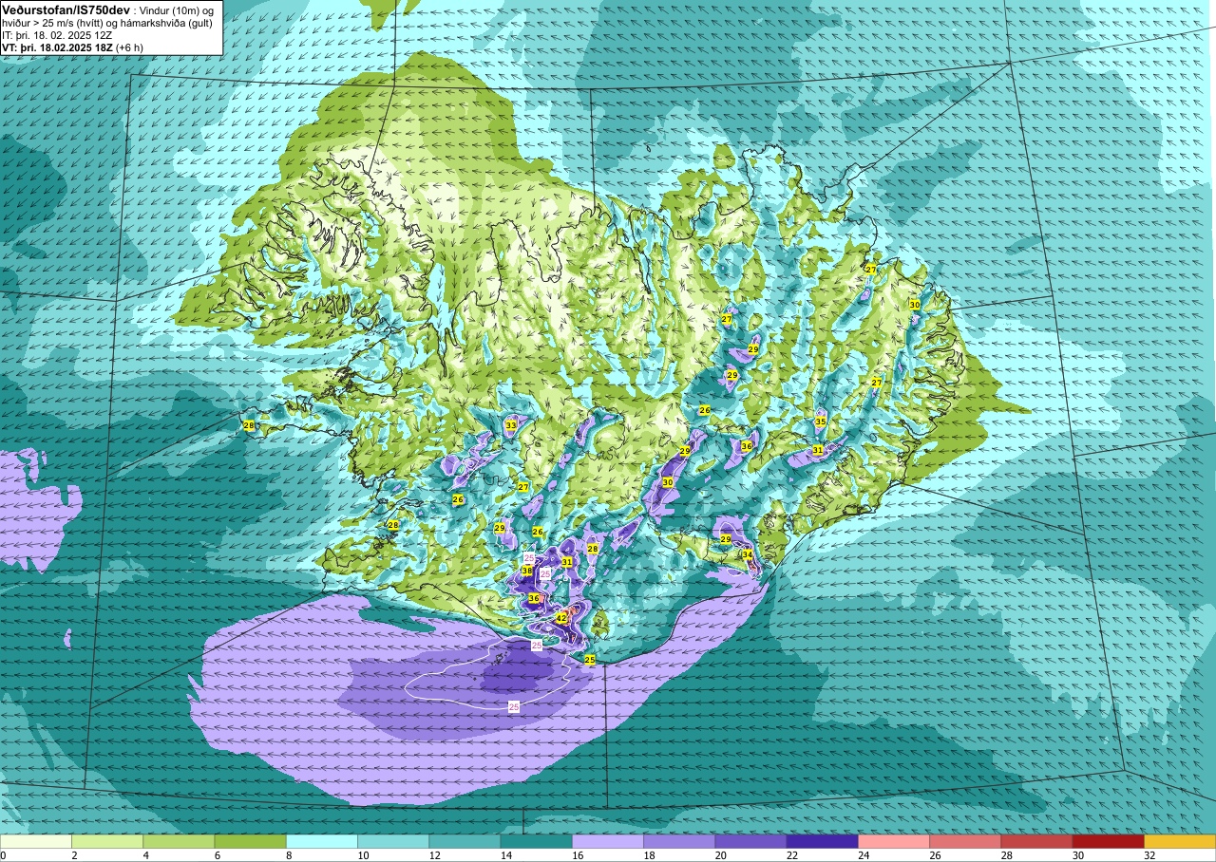Image resolution: width=1216 pixels, height=862 pixels.
Task: Pick the dark indigo 22–24 legend swatch
Action: (x=823, y=841)
